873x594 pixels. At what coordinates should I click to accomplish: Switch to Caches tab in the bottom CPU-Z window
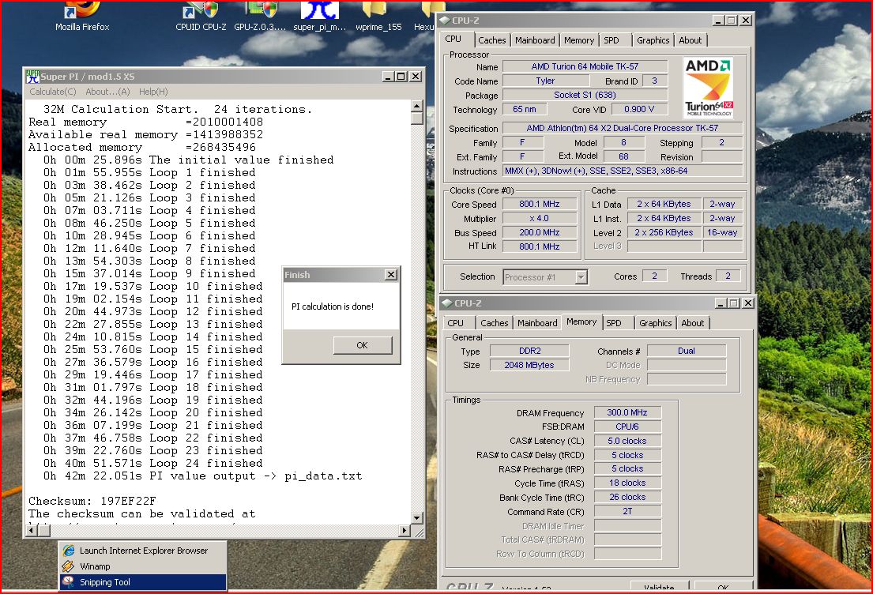tap(494, 323)
